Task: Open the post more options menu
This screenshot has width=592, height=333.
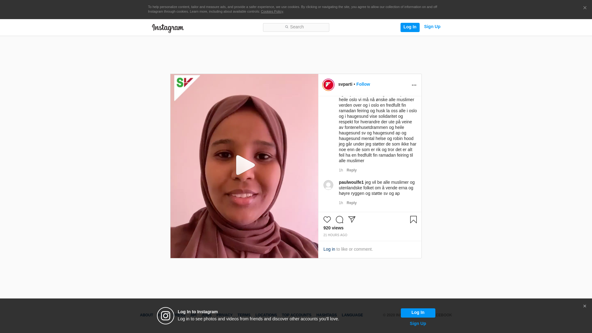Action: [414, 85]
